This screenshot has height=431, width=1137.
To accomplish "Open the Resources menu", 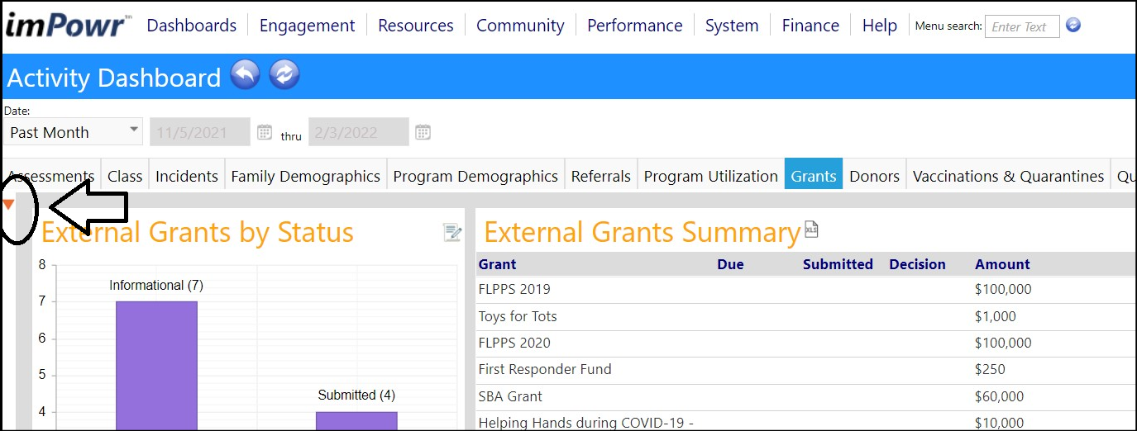I will coord(416,26).
